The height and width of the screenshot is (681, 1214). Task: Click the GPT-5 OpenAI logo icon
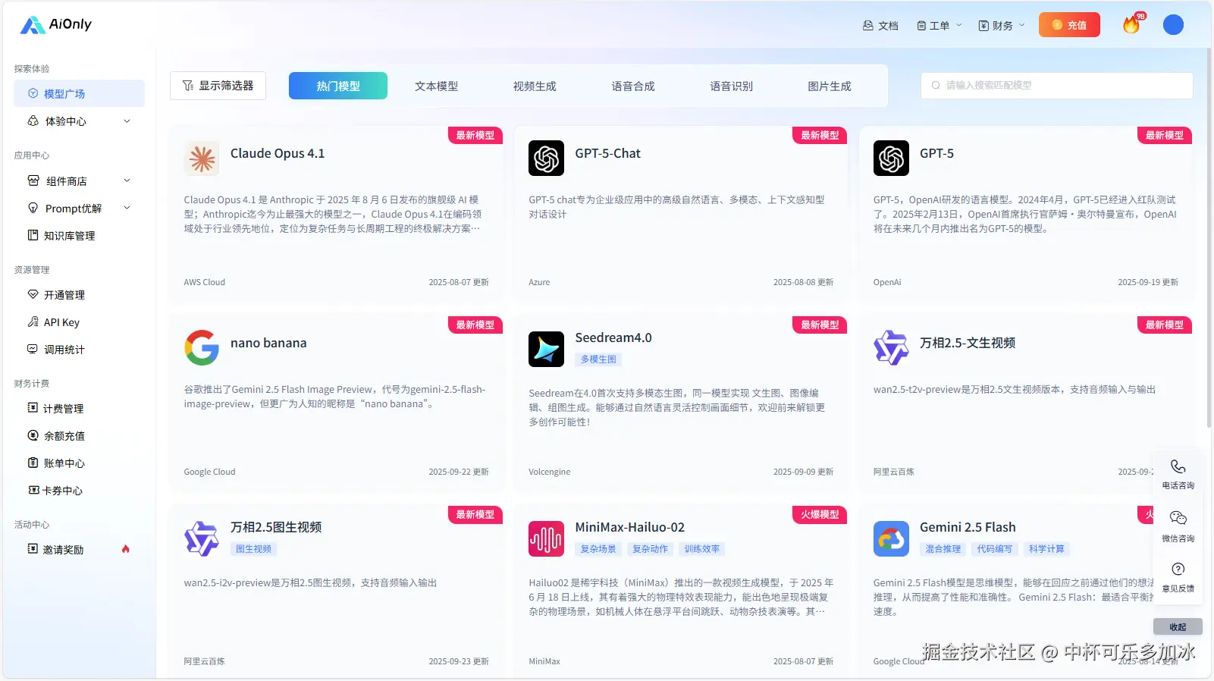891,158
